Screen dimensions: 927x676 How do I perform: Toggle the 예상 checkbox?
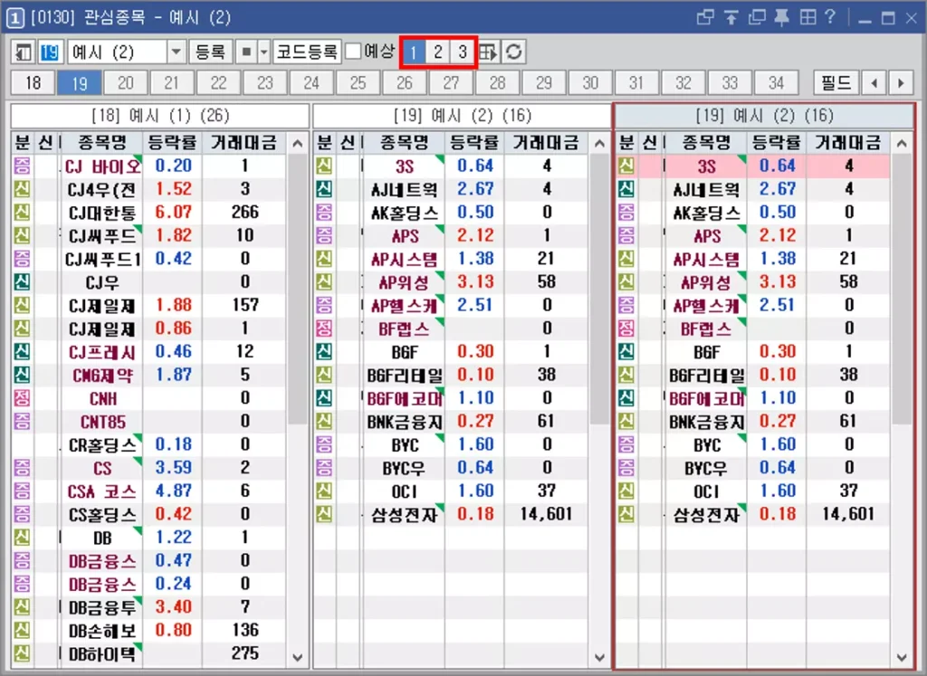(x=353, y=52)
